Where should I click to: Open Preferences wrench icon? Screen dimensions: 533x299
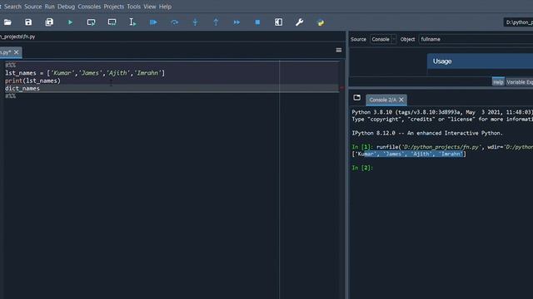point(299,22)
